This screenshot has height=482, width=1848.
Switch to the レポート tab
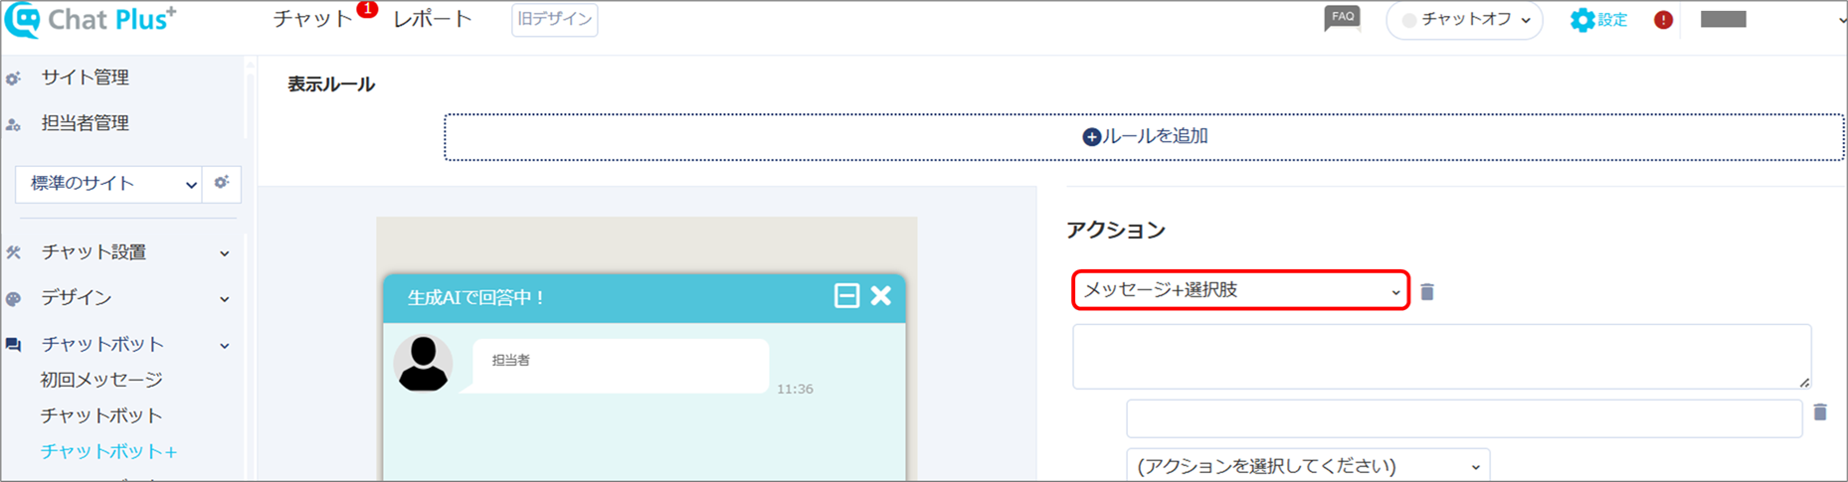[433, 19]
